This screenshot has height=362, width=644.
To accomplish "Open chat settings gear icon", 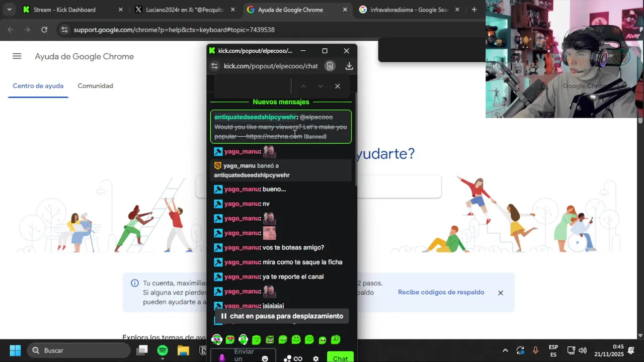I will [x=315, y=358].
